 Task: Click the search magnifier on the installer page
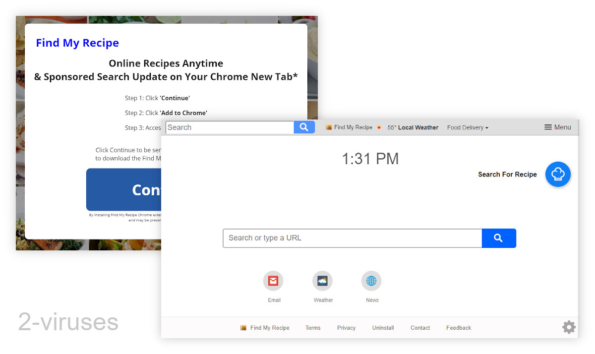click(304, 127)
